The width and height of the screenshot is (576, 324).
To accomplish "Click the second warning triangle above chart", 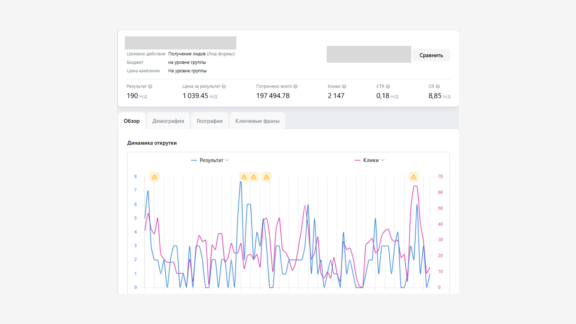I will pos(244,177).
